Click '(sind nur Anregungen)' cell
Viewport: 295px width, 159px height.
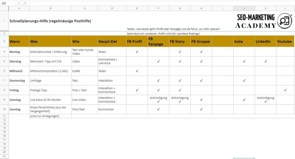[x=50, y=116]
